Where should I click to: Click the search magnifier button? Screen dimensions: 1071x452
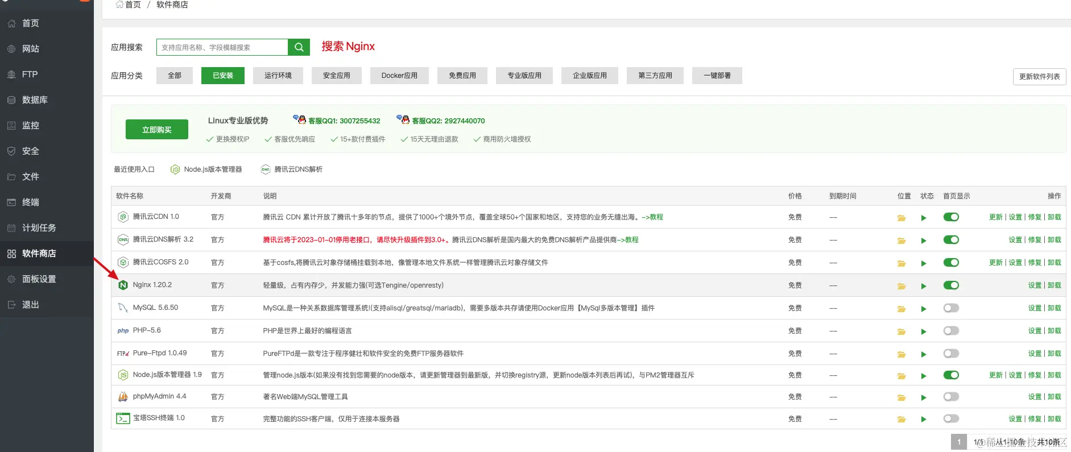[x=299, y=47]
